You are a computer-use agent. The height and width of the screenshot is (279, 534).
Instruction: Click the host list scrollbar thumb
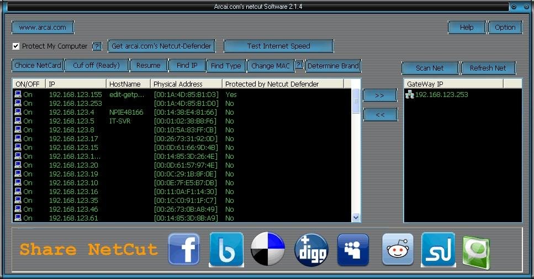click(356, 101)
